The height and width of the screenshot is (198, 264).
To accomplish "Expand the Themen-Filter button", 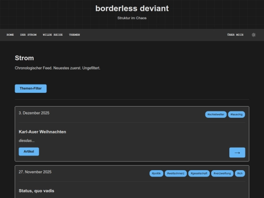I will coord(31,88).
